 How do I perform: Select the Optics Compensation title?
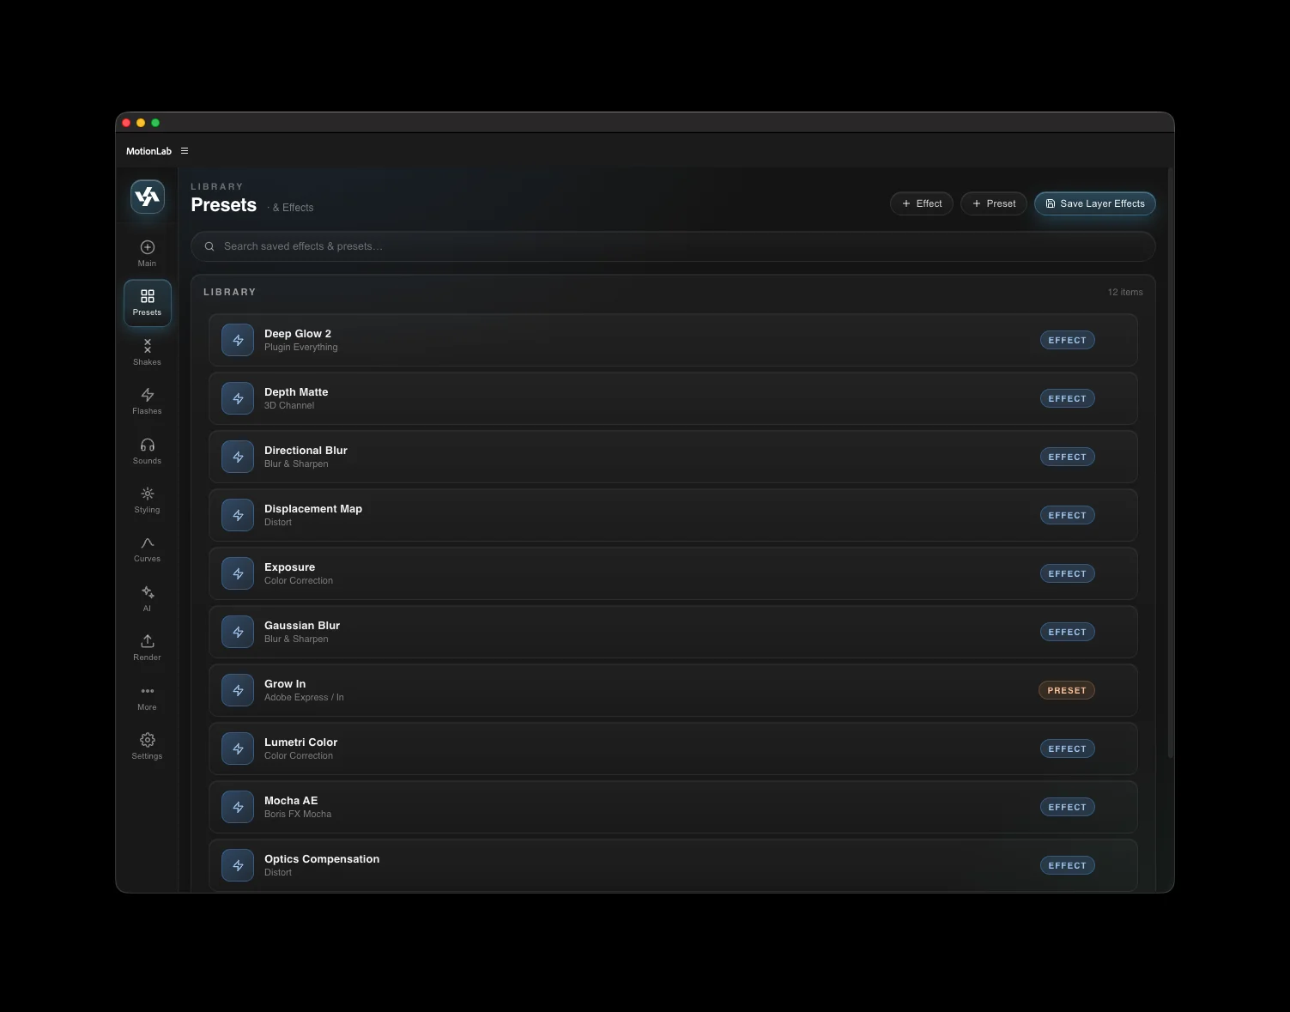322,859
